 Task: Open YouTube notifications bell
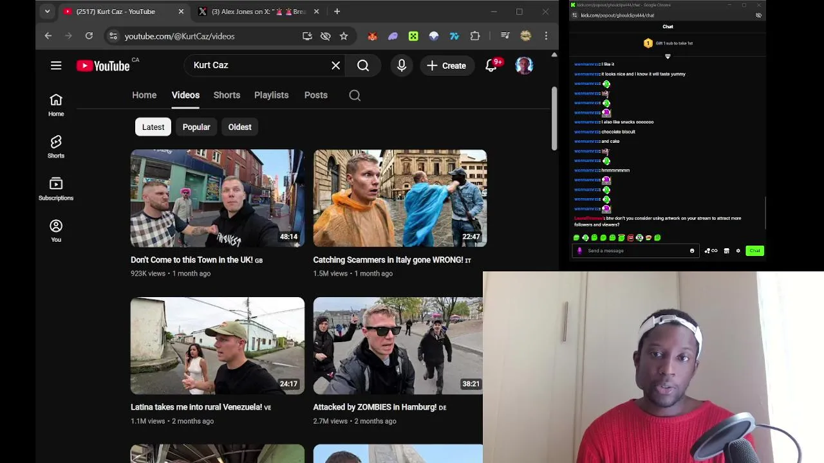(491, 66)
